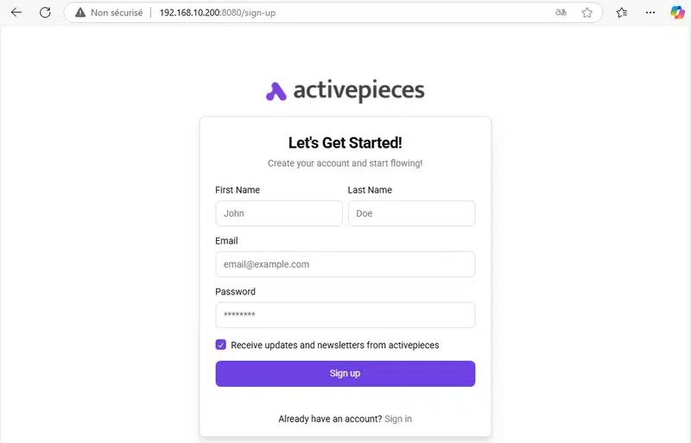Viewport: 691px width, 443px height.
Task: Uncheck the newsletter updates checkbox
Action: [221, 345]
